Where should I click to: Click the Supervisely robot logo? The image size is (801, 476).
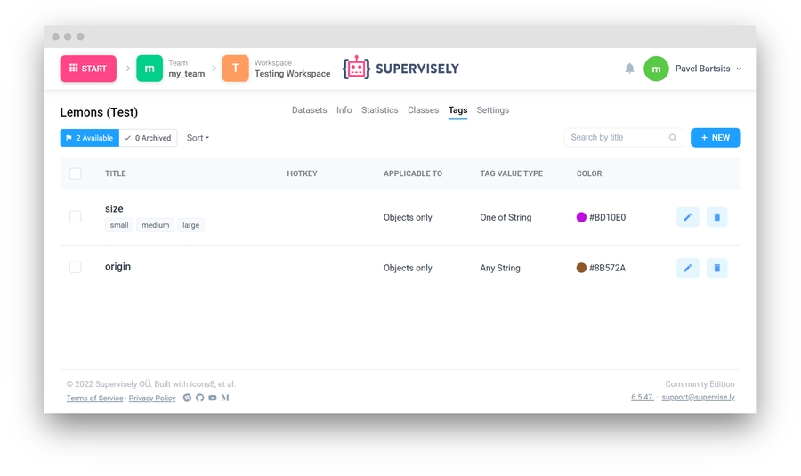(357, 69)
